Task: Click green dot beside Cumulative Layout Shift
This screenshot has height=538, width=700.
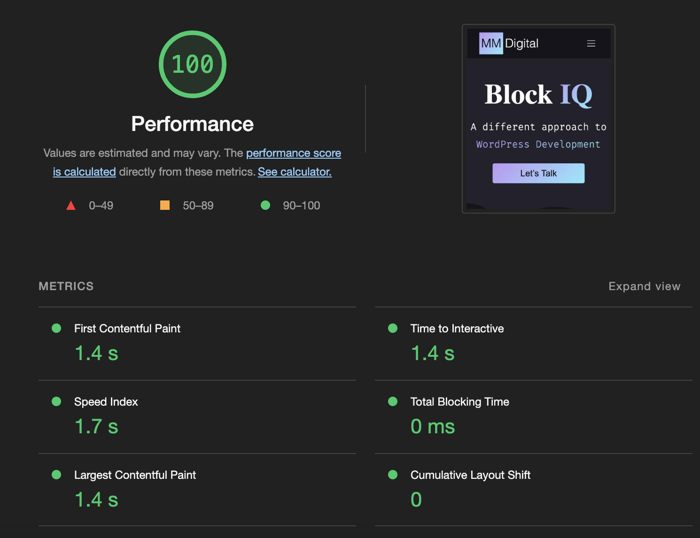Action: (x=393, y=475)
